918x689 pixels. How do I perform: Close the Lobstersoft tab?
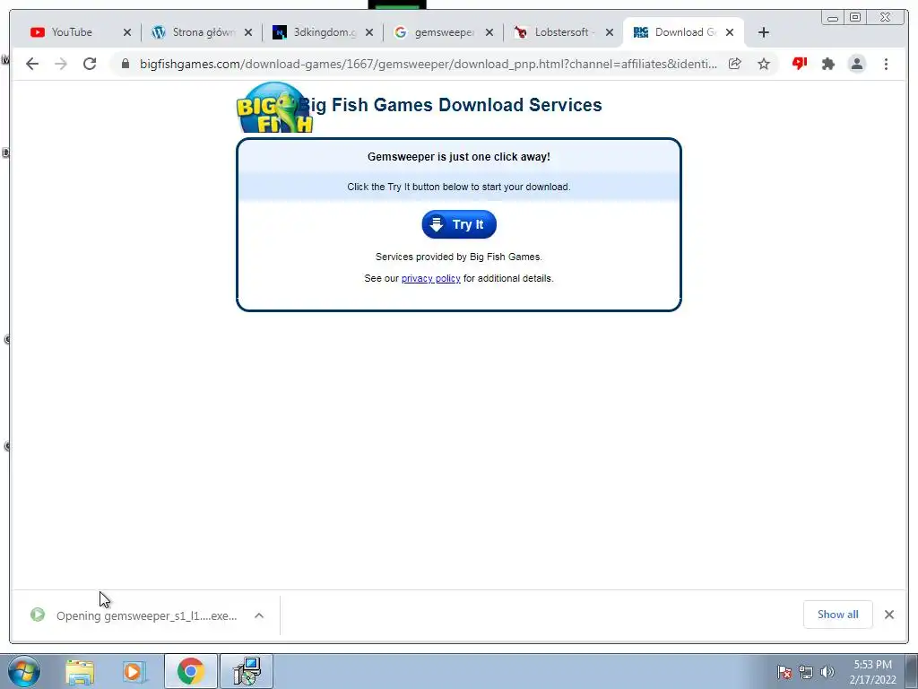click(610, 32)
